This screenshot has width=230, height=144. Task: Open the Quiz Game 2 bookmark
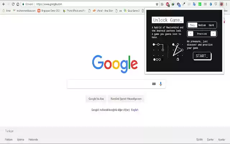132,10
